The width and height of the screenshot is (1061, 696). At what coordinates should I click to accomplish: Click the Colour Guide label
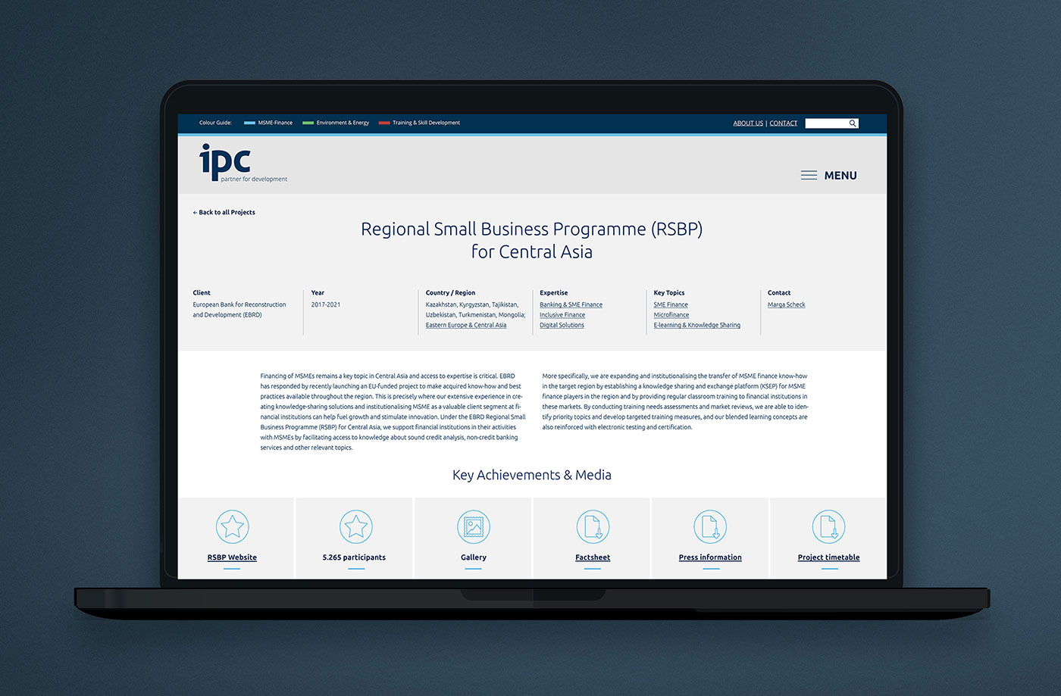pos(215,123)
